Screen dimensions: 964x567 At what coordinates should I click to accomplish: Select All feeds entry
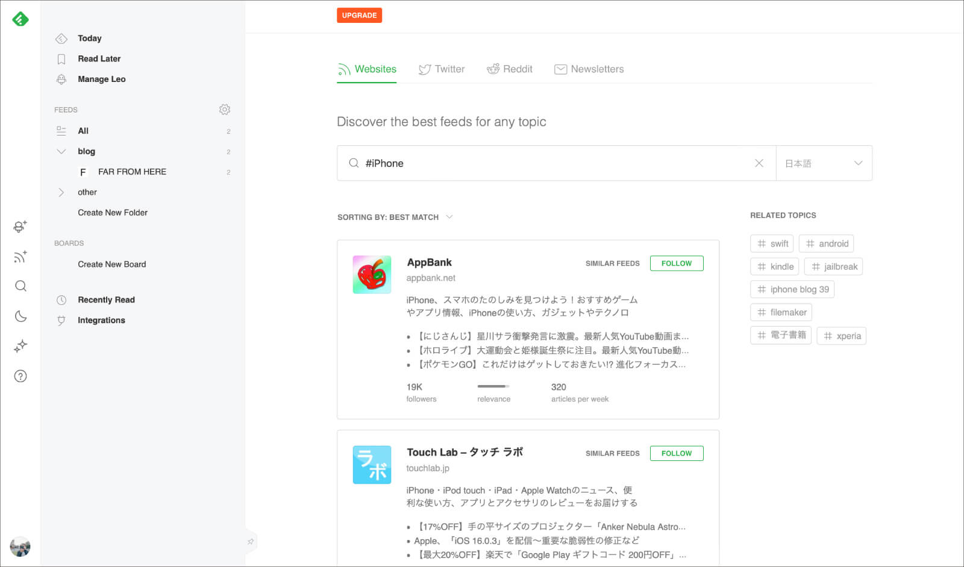point(83,131)
